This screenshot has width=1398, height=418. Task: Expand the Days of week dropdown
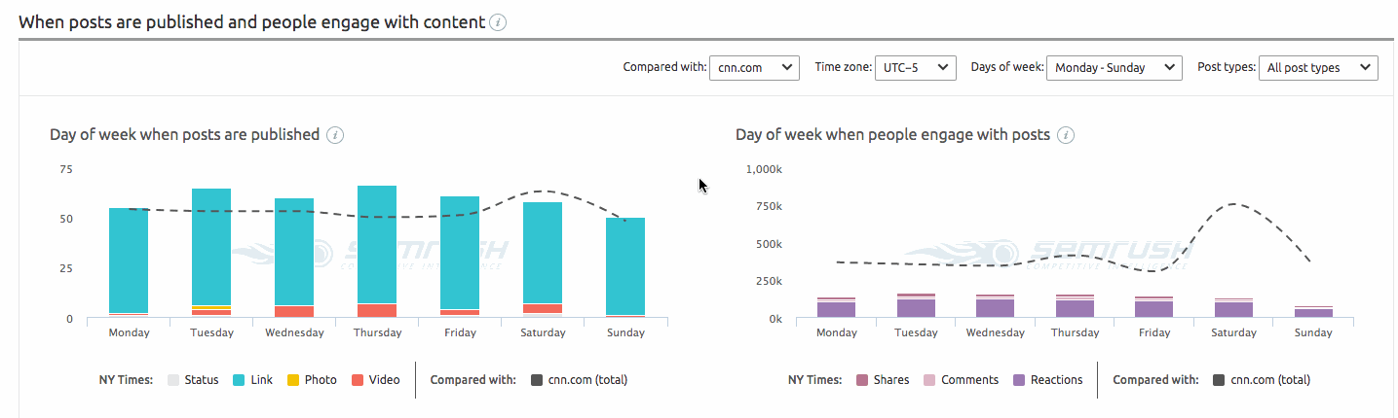click(x=1114, y=68)
